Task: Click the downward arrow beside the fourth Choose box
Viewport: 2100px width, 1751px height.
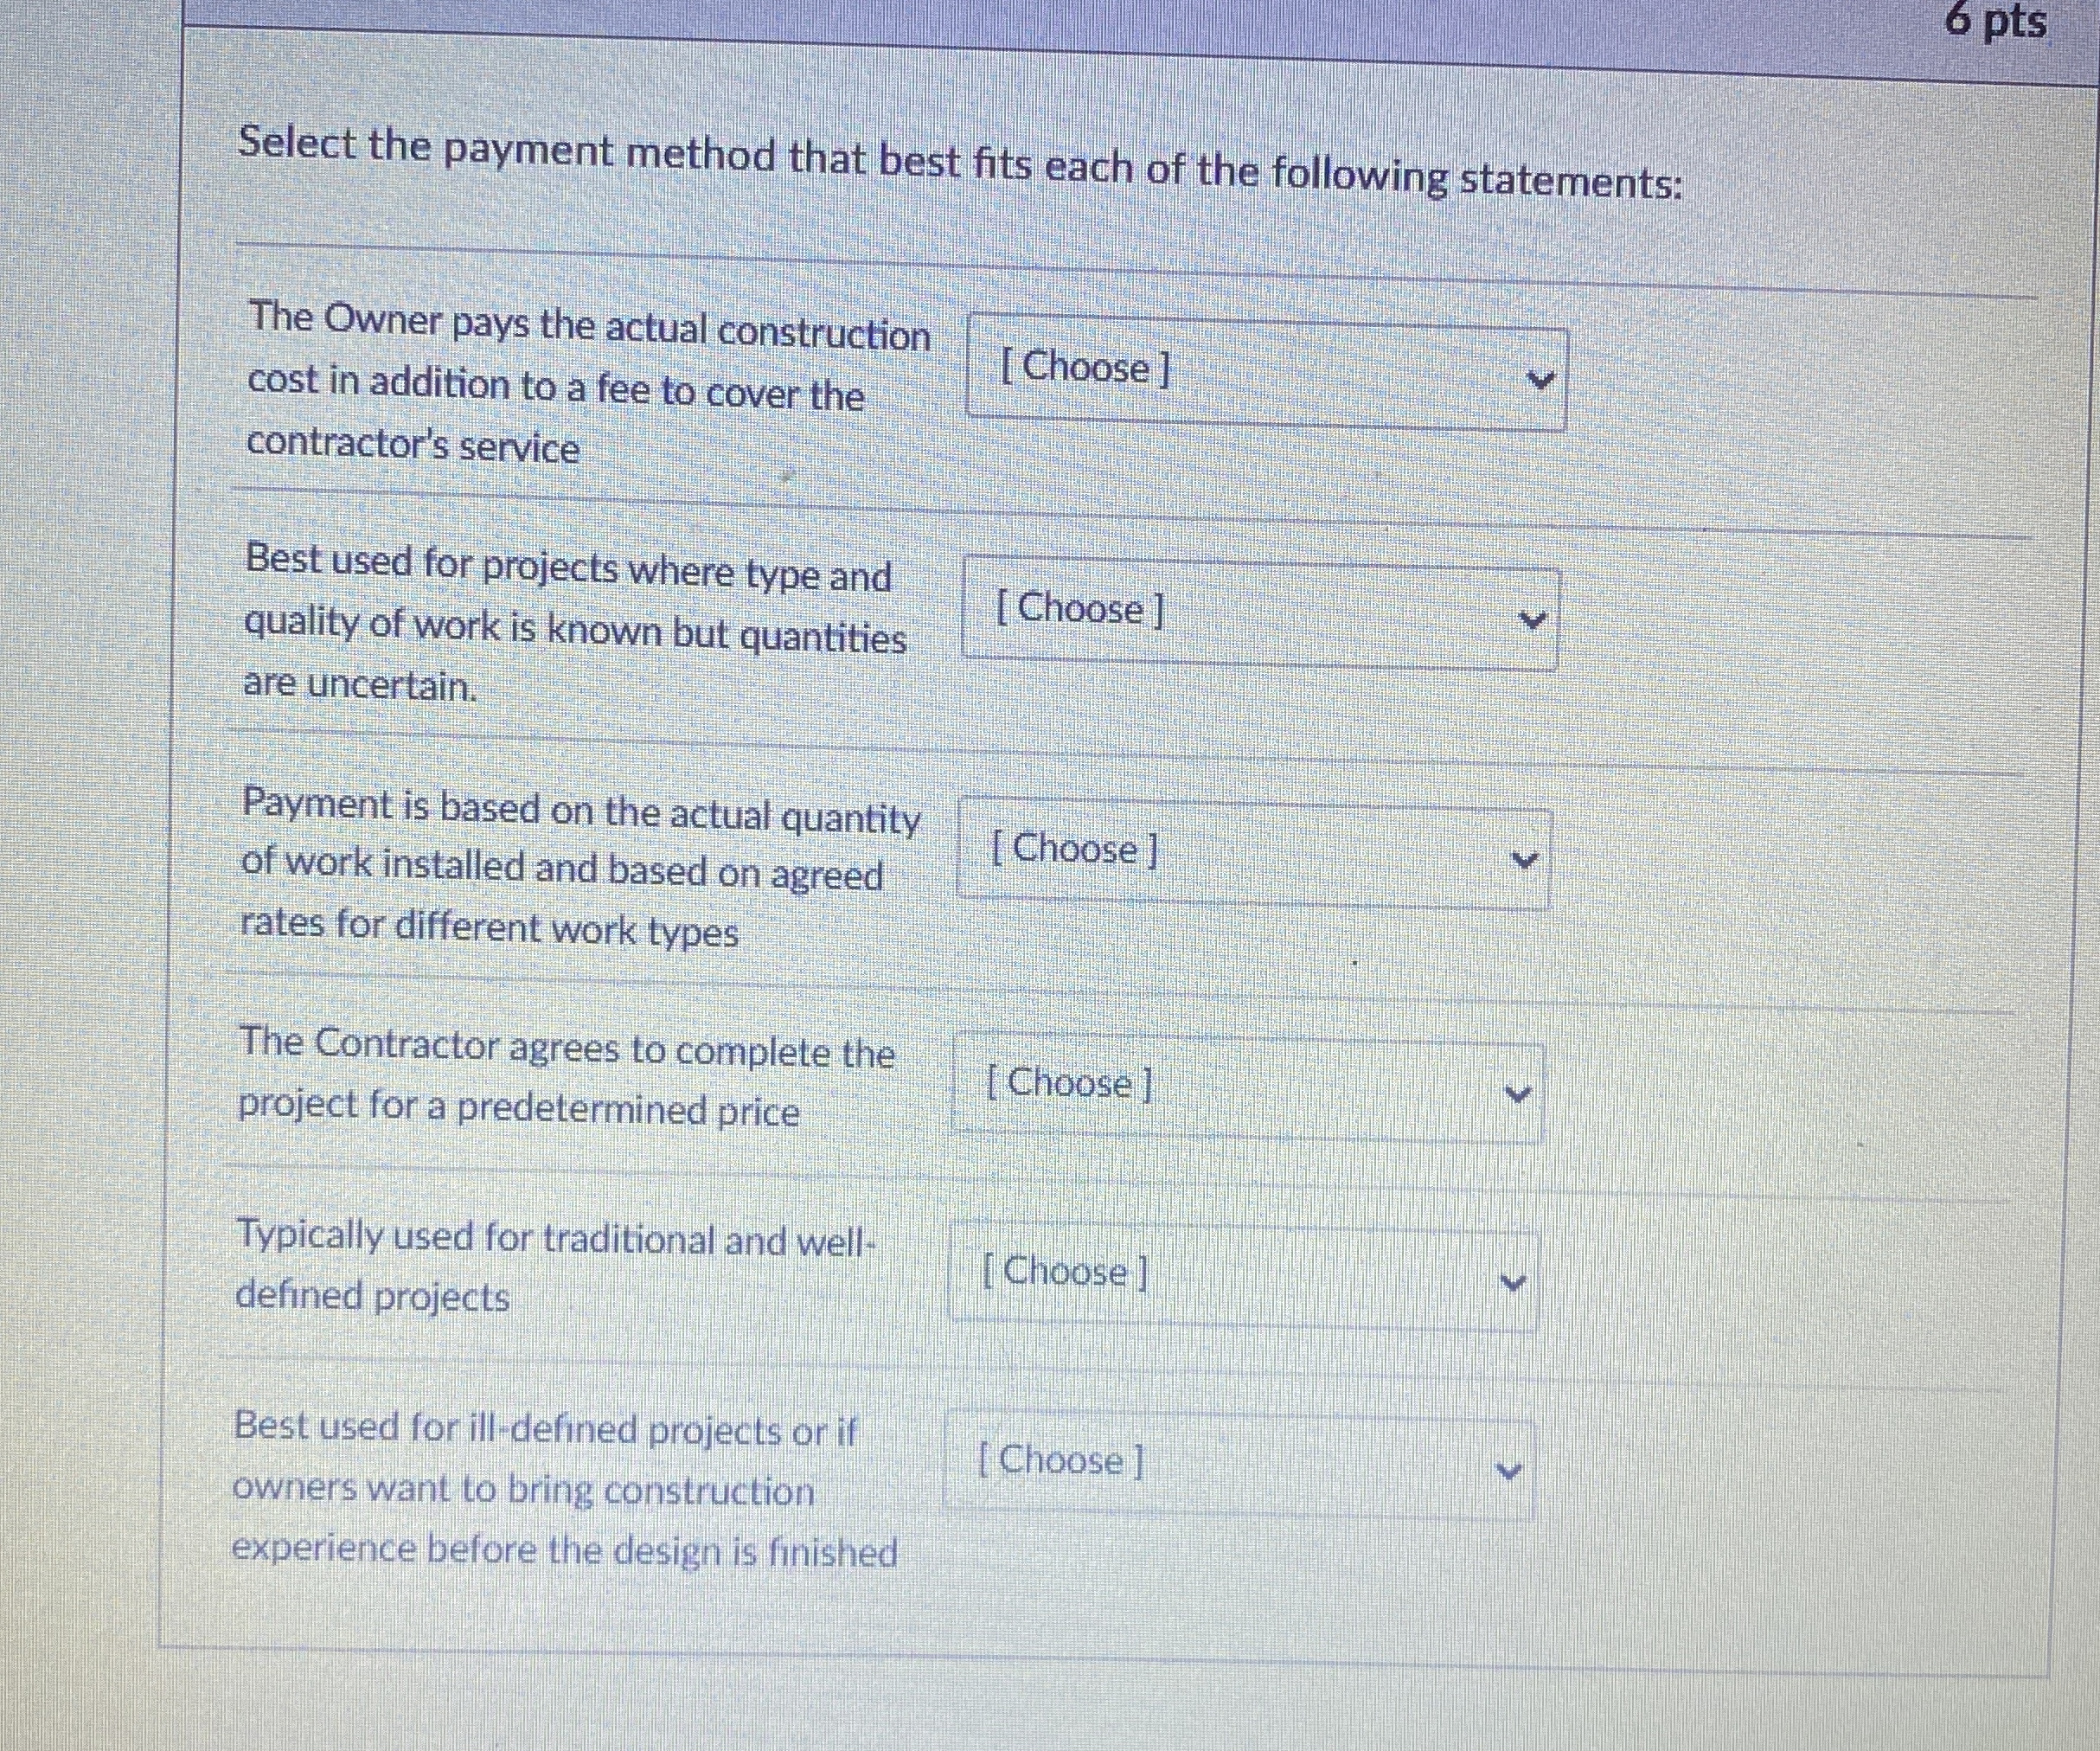Action: (1516, 1093)
